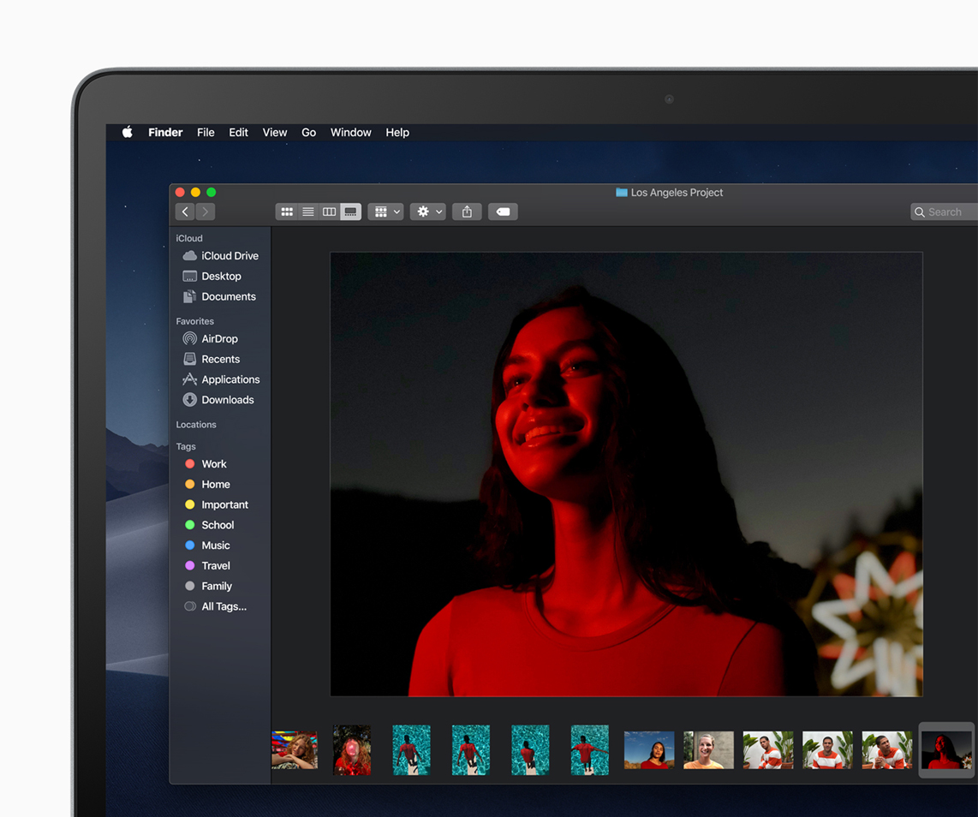Select the red Work tag
Viewport: 978px width, 817px height.
coord(213,464)
